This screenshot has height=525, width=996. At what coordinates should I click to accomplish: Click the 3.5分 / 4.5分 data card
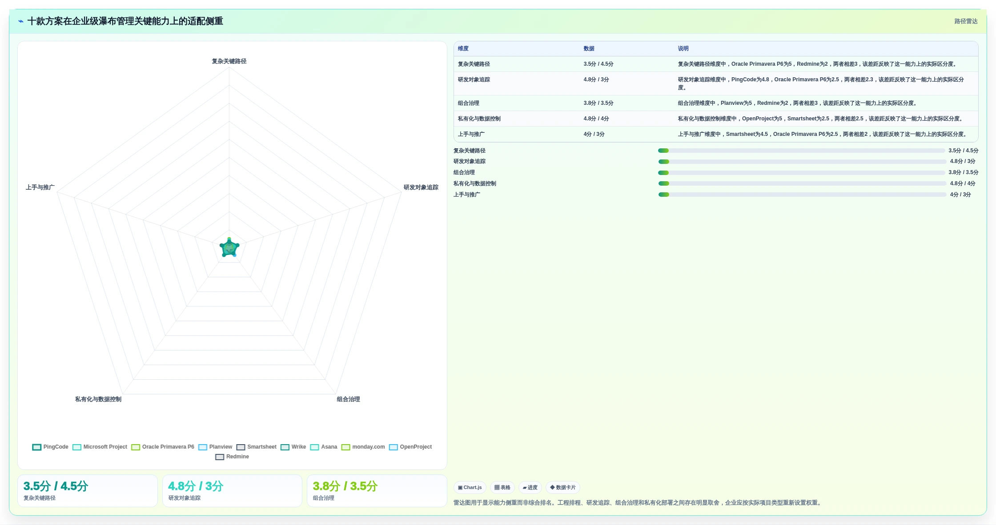point(88,491)
